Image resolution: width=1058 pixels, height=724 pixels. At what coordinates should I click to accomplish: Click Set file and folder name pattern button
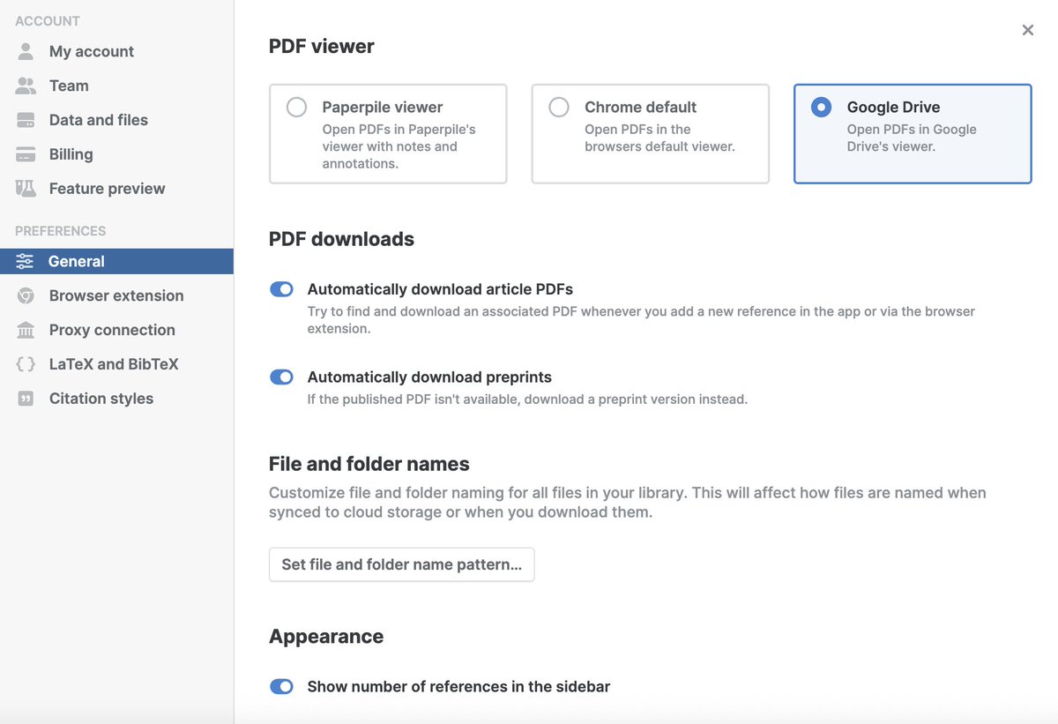pos(402,564)
